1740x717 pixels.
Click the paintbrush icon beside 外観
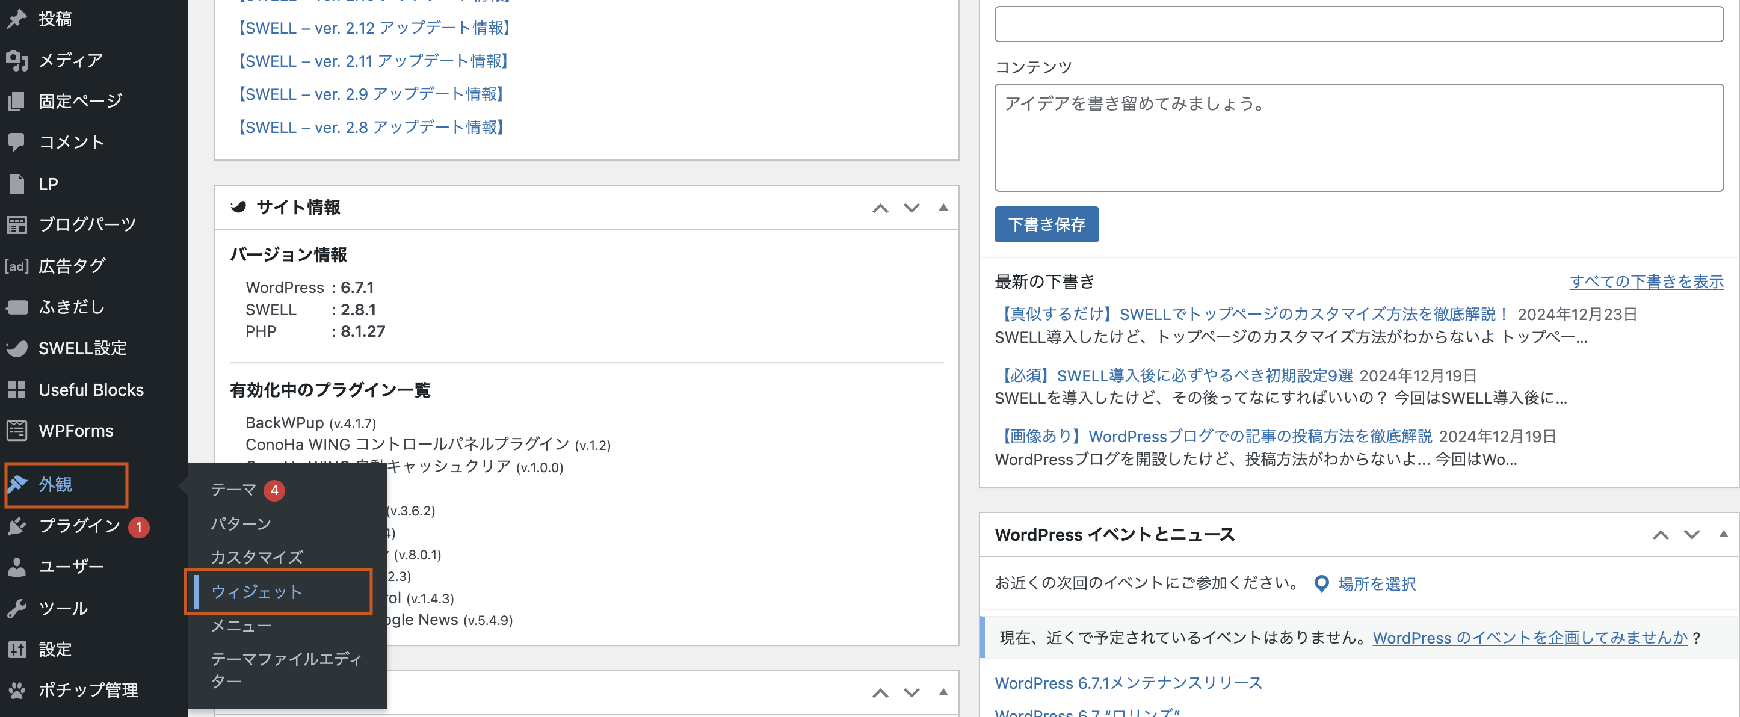point(17,485)
